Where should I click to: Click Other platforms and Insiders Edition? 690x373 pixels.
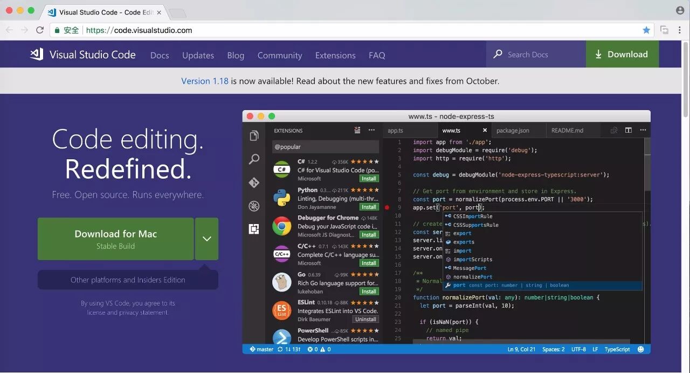128,280
